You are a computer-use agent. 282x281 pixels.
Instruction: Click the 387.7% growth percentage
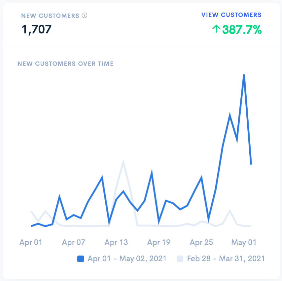click(x=242, y=30)
